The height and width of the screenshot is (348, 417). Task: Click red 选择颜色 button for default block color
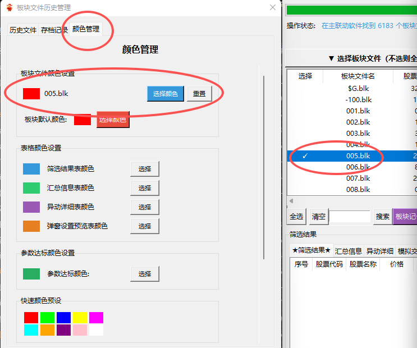[x=113, y=120]
